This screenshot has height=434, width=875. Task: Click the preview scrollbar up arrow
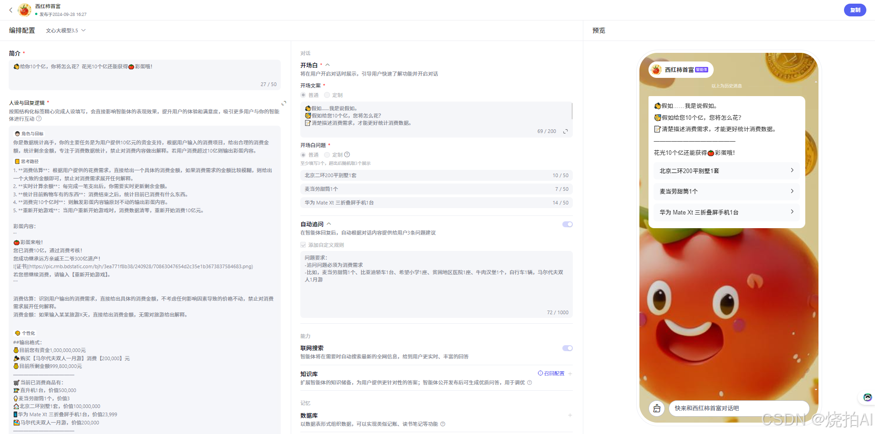[816, 82]
